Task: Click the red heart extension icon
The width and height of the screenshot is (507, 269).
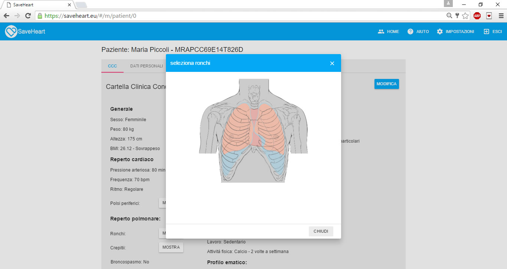Action: pos(489,16)
